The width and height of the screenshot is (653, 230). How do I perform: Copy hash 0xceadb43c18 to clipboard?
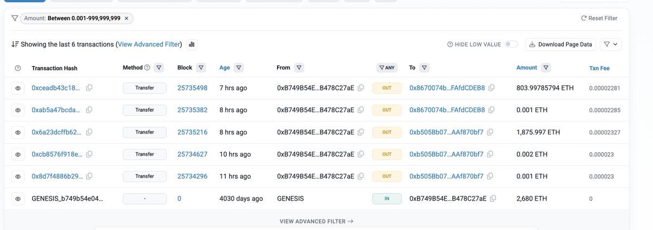tap(89, 88)
